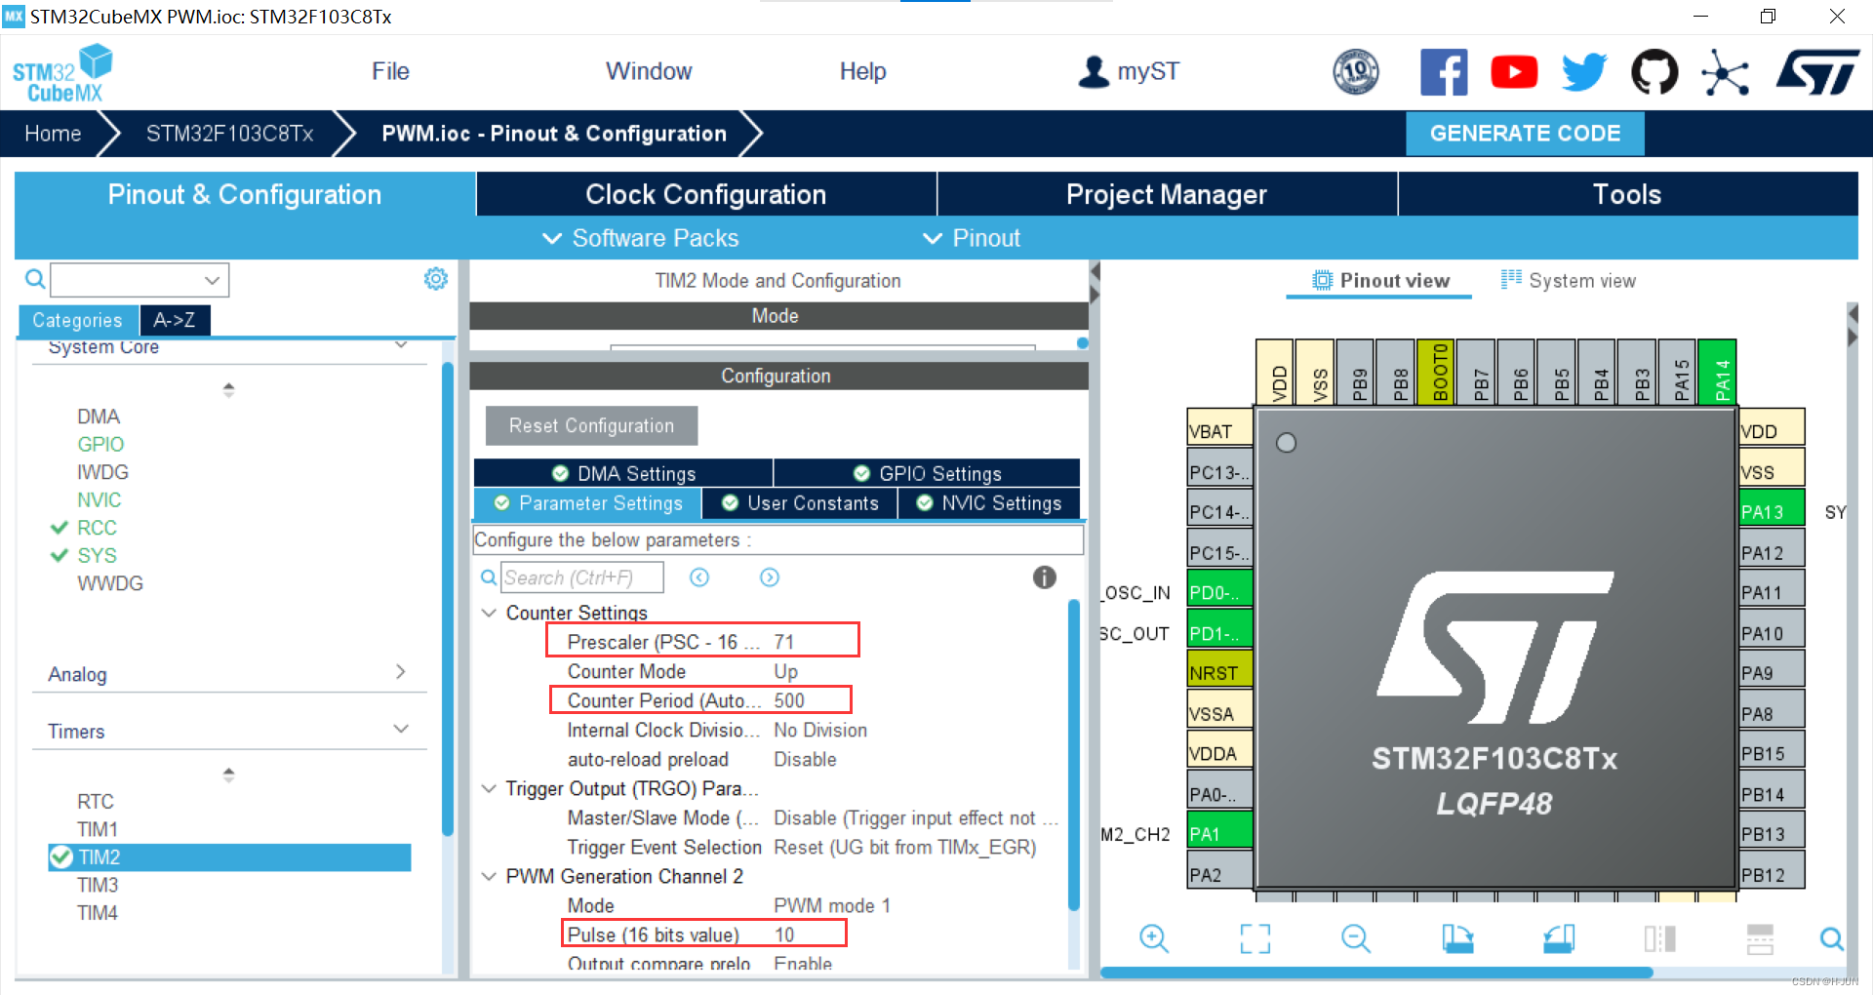Open the peripheral search combo box
The image size is (1873, 995).
[139, 280]
